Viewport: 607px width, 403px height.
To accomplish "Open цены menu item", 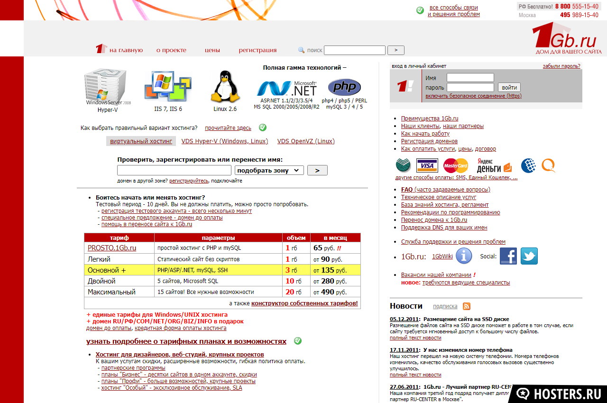I will 212,50.
